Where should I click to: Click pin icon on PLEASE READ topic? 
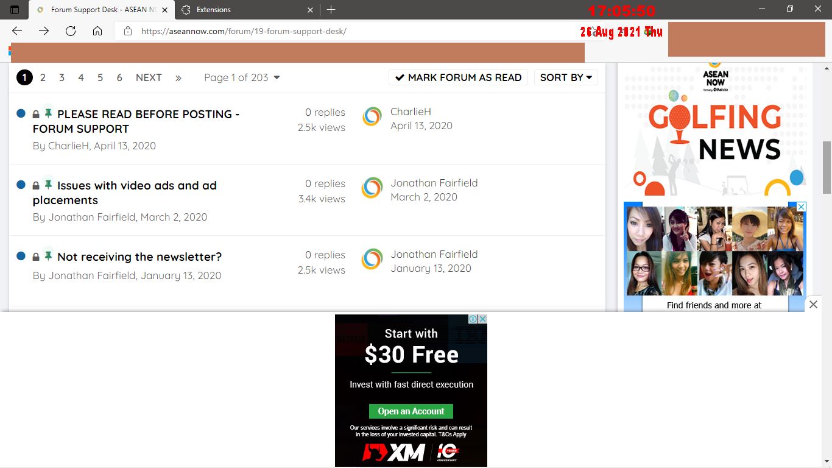pos(48,113)
